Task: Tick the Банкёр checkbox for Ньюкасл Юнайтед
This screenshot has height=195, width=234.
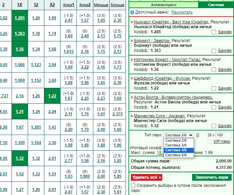Action: point(214,32)
